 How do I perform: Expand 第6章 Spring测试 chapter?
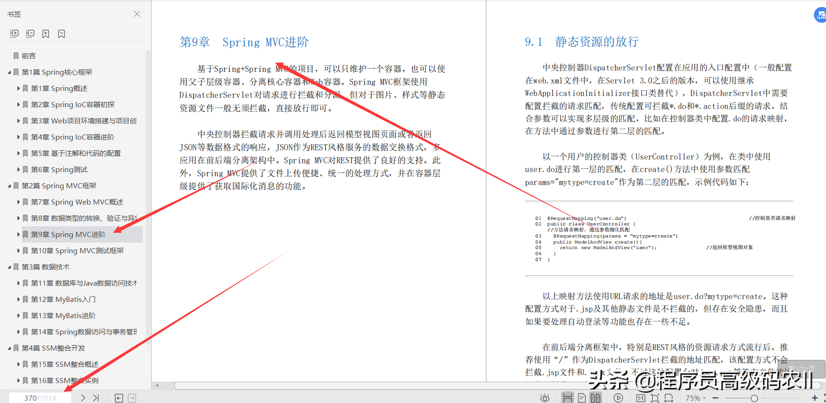[x=19, y=169]
